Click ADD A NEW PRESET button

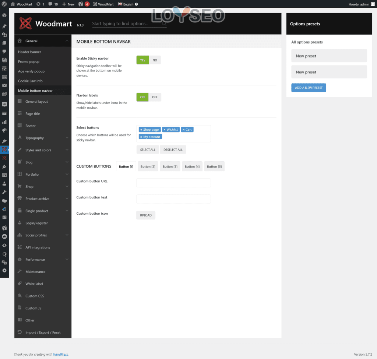(309, 88)
